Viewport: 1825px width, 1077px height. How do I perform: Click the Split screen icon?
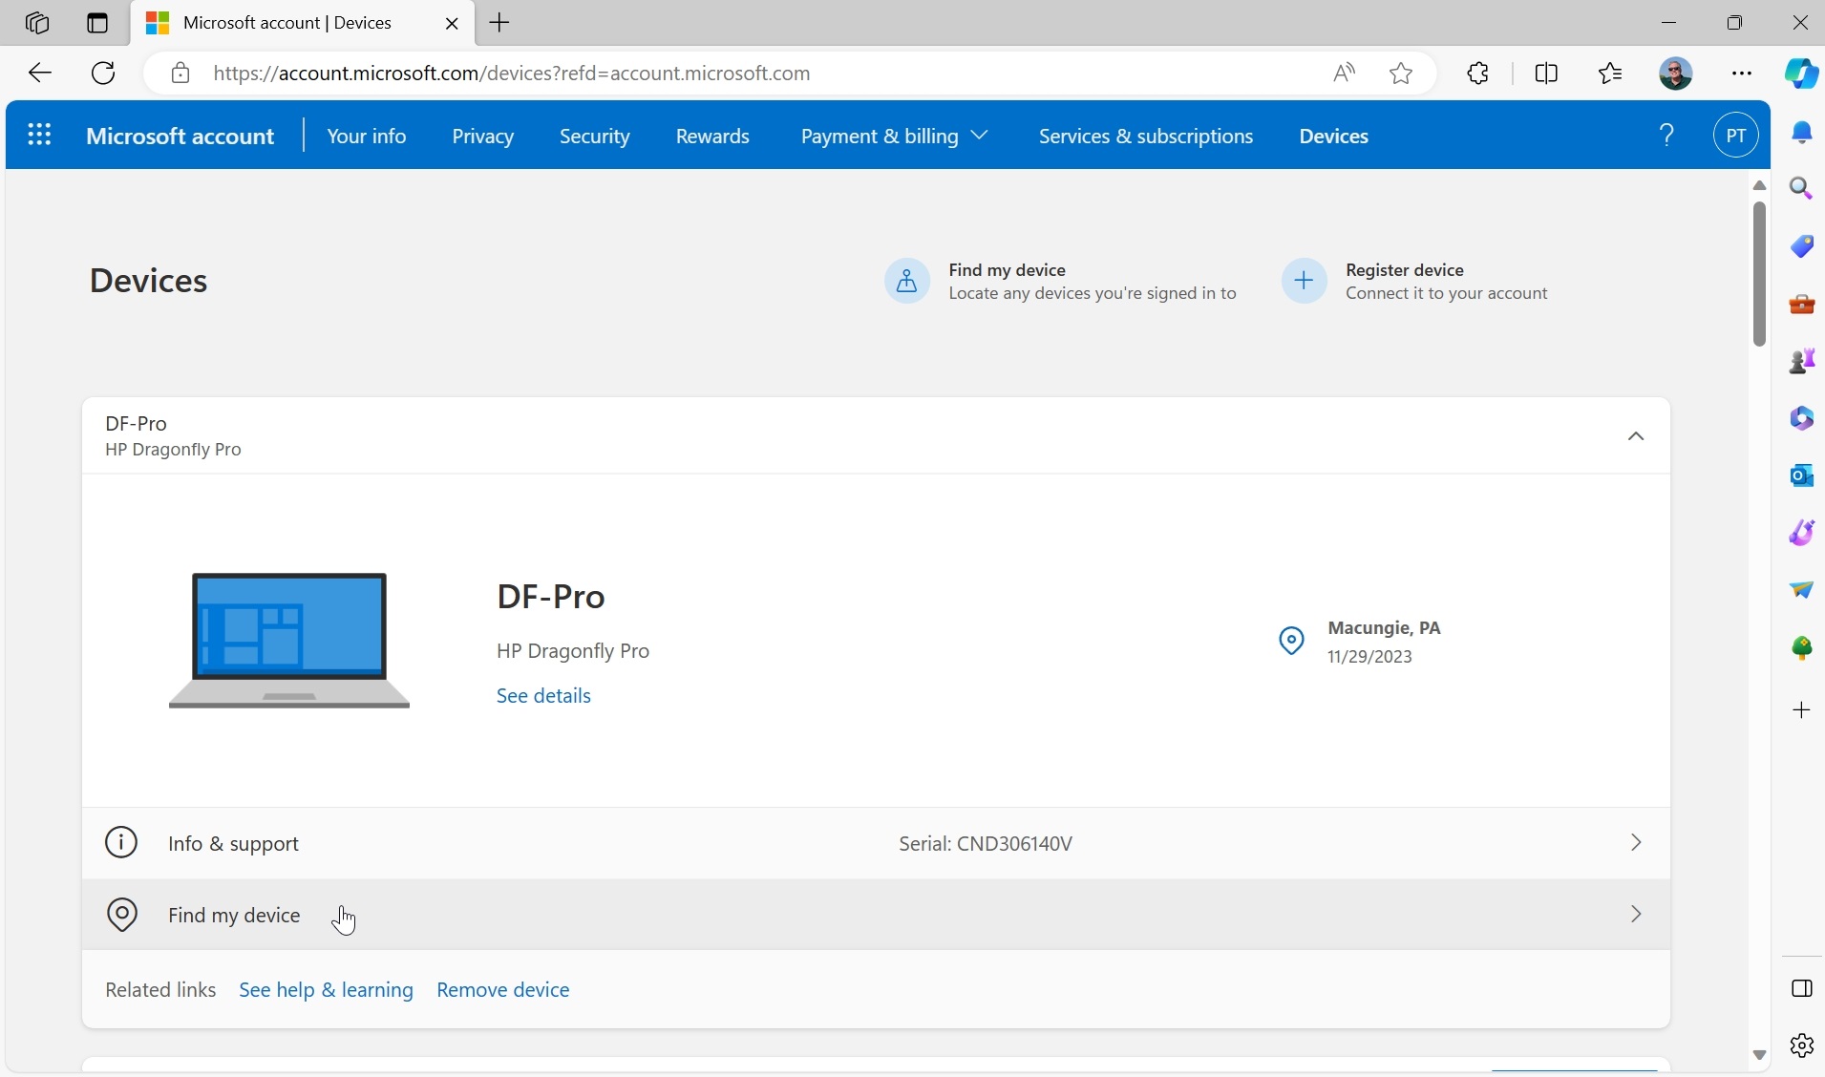pyautogui.click(x=1546, y=74)
